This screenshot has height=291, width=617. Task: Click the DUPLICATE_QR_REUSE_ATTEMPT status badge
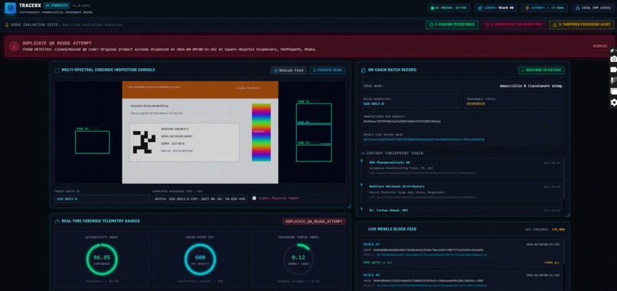314,221
